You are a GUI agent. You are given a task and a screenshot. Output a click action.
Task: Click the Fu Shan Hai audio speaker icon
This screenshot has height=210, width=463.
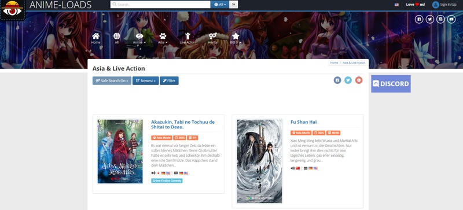293,168
